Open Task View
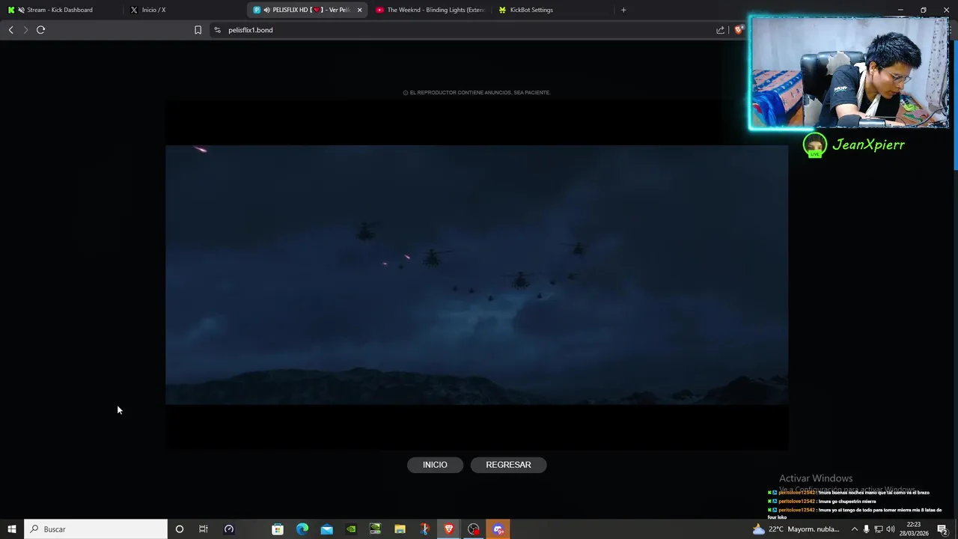The height and width of the screenshot is (539, 958). click(203, 529)
